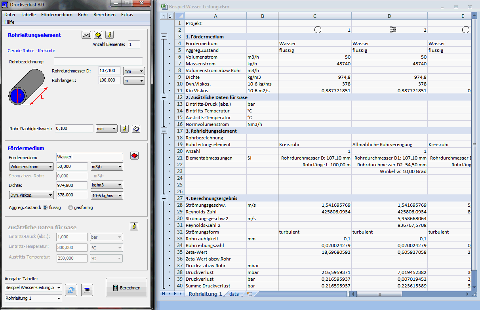Open the yellow book icon beside Rohrleitungselement
This screenshot has height=310, width=480.
pos(98,35)
